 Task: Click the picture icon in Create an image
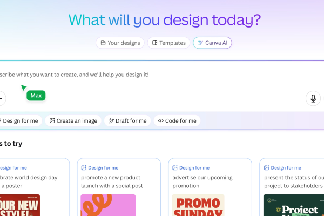(x=52, y=121)
